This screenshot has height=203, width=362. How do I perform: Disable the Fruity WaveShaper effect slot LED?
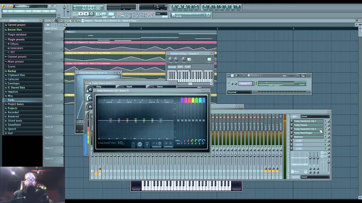[325, 133]
